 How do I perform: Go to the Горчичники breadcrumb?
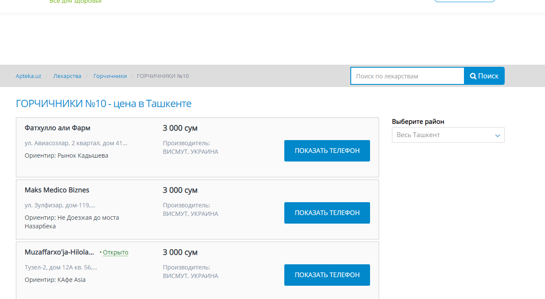110,76
